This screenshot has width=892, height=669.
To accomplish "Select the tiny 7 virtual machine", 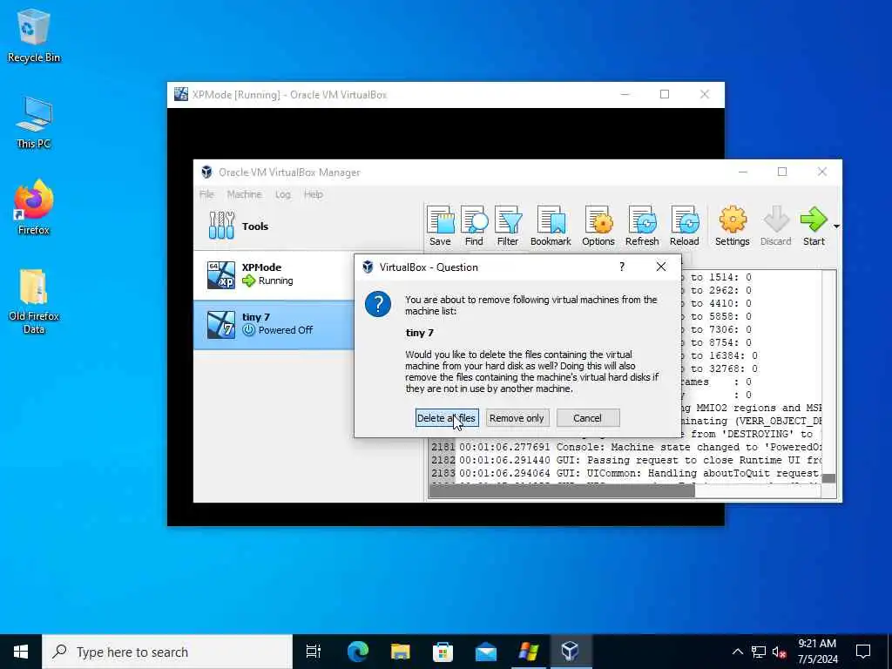I will click(x=274, y=324).
